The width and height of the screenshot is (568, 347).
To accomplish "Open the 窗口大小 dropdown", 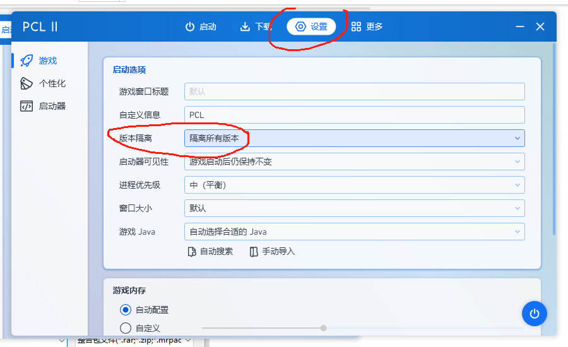I will click(354, 208).
